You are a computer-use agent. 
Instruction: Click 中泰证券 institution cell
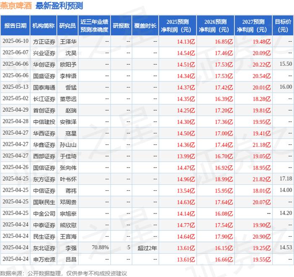44,225
